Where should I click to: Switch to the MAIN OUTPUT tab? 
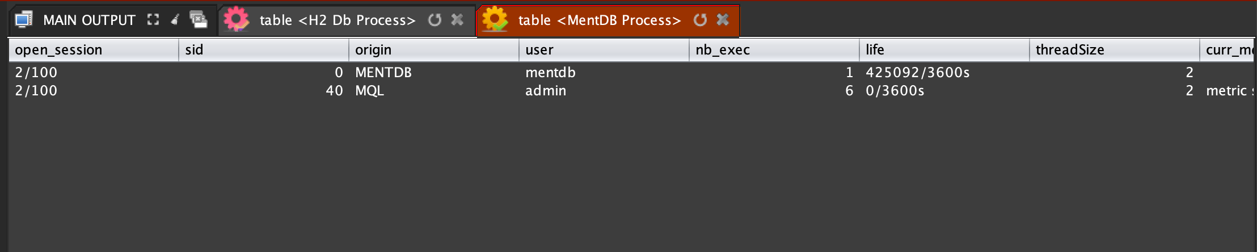[89, 20]
